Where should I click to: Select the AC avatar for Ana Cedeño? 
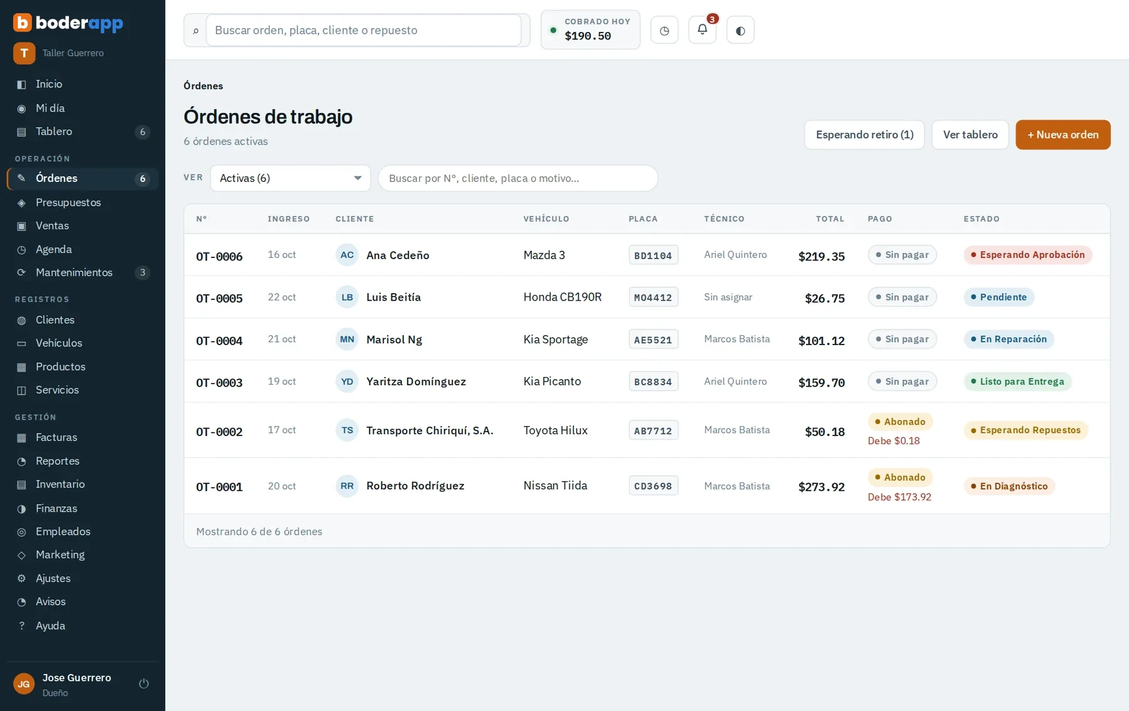pyautogui.click(x=347, y=255)
